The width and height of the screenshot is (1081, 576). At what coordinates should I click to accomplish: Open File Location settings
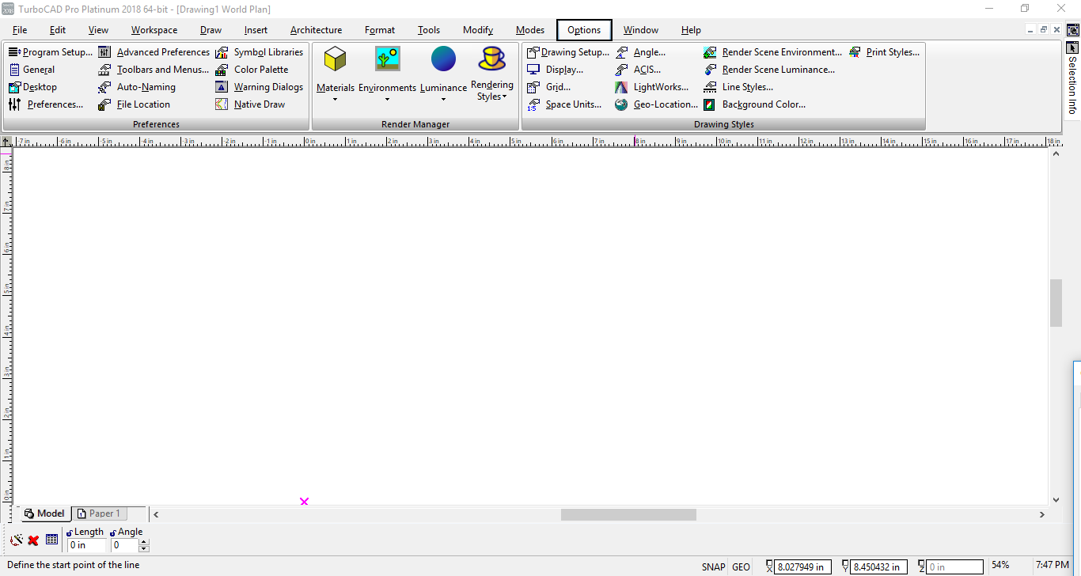click(134, 104)
